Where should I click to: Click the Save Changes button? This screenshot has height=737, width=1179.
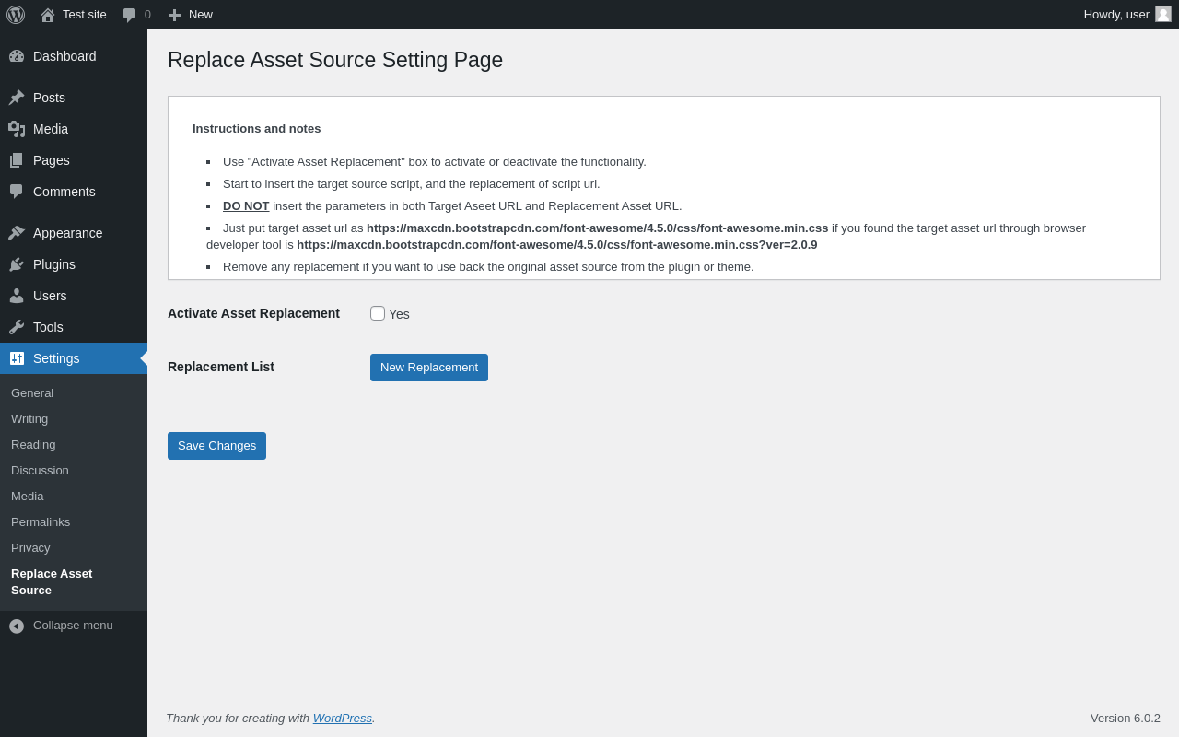(x=216, y=446)
